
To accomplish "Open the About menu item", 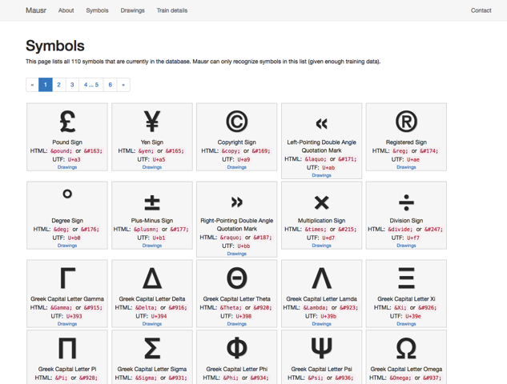I will pyautogui.click(x=66, y=10).
